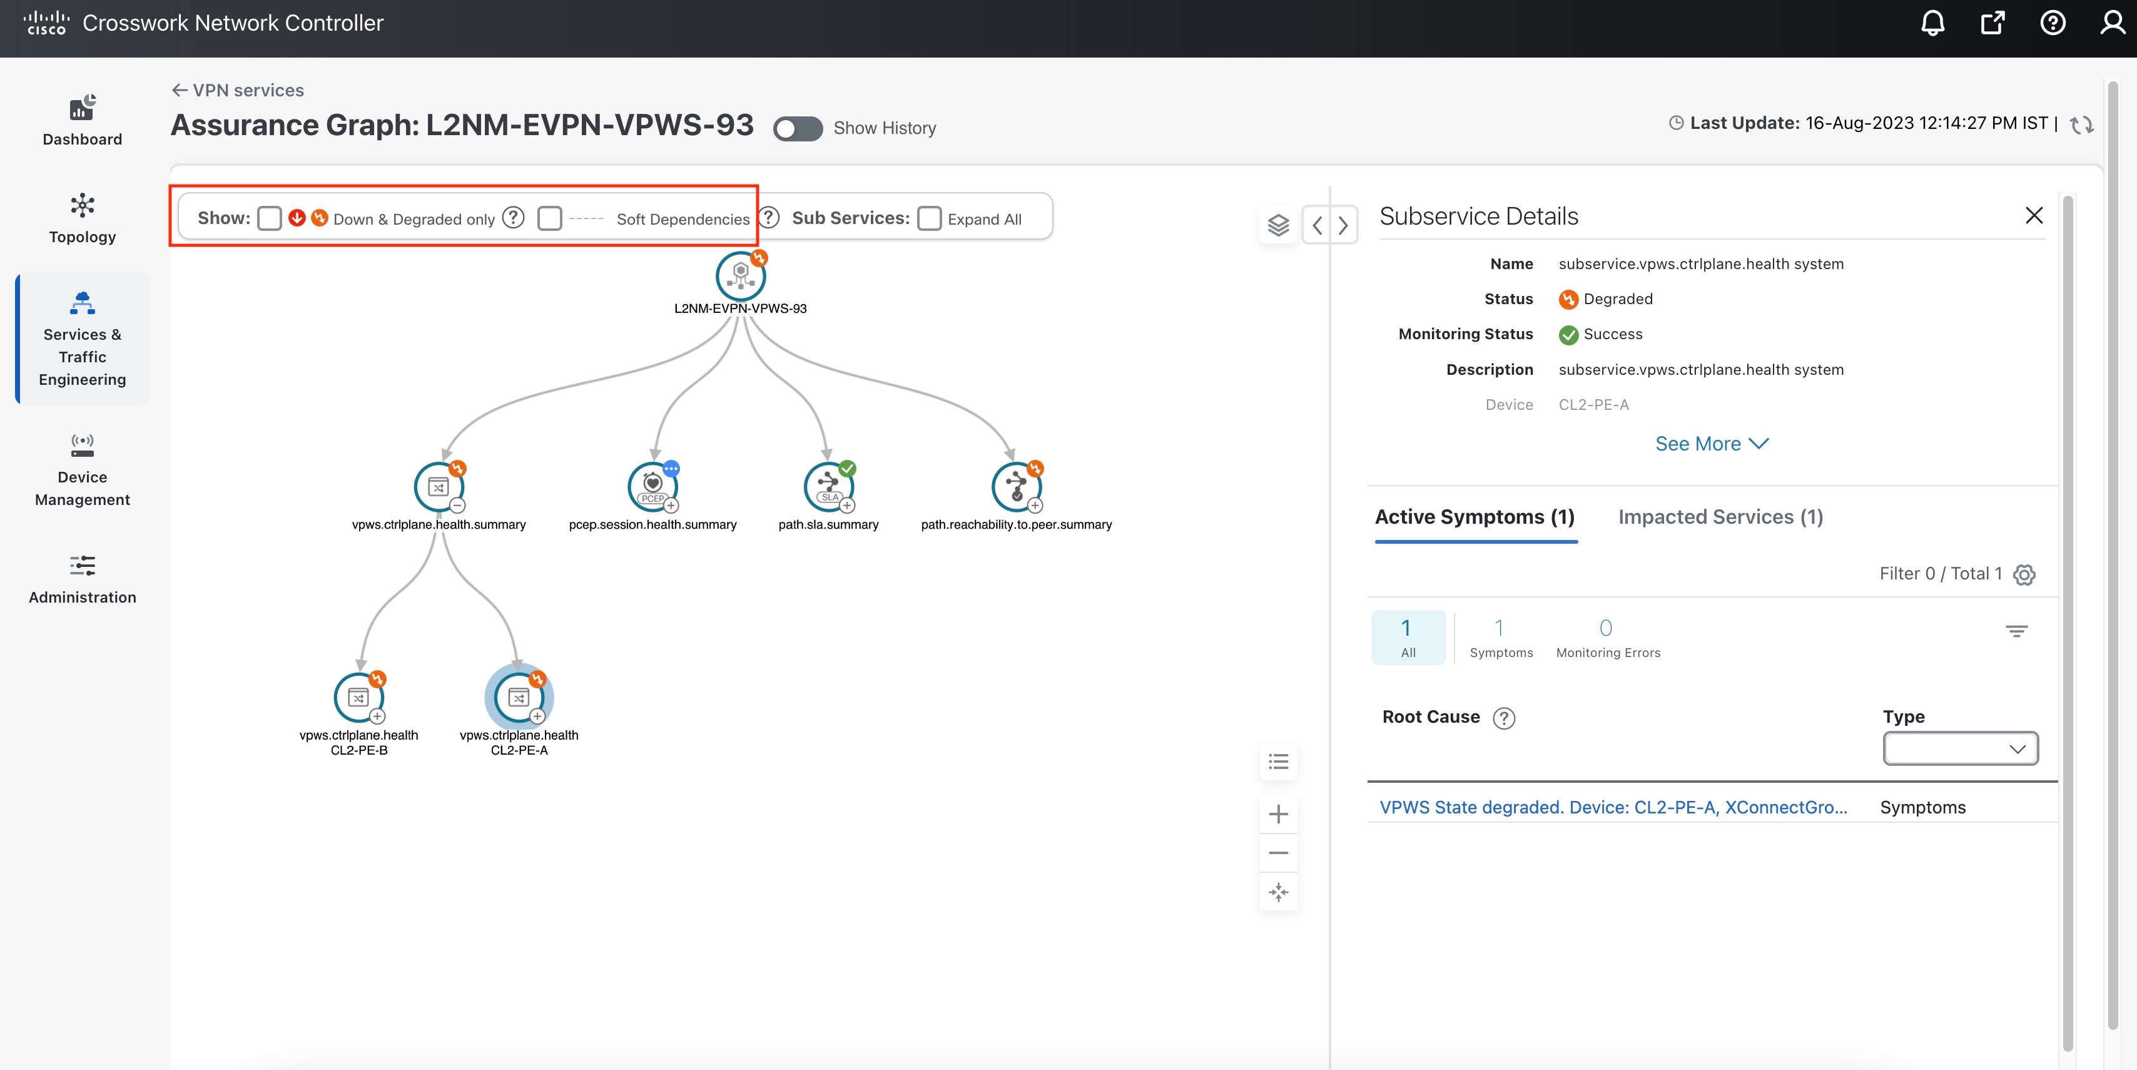Open the VPWS State degraded symptom link
The height and width of the screenshot is (1070, 2137).
click(x=1613, y=807)
